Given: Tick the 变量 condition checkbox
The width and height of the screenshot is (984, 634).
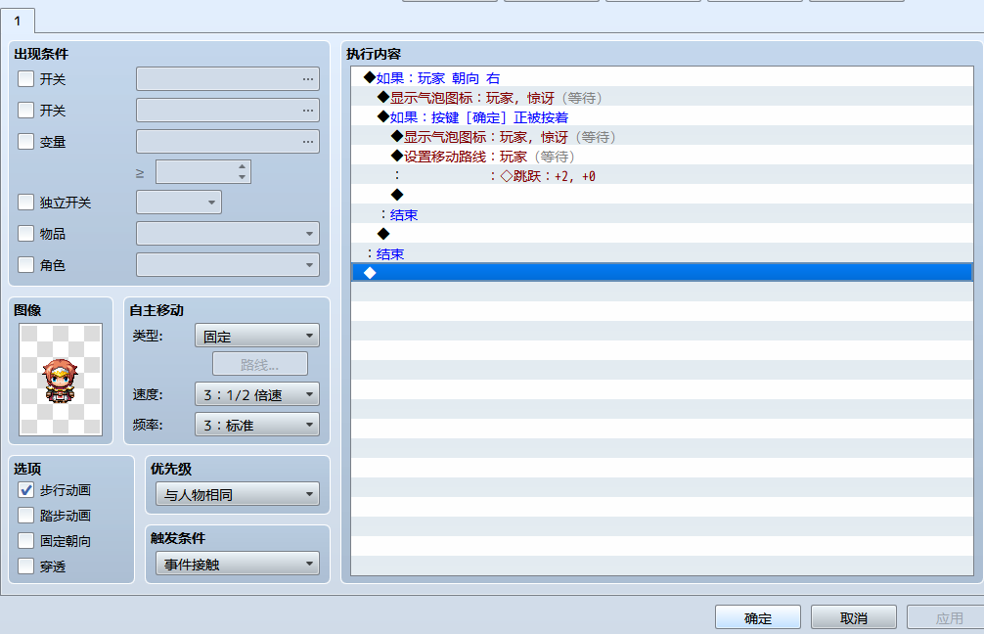Looking at the screenshot, I should click(x=25, y=142).
